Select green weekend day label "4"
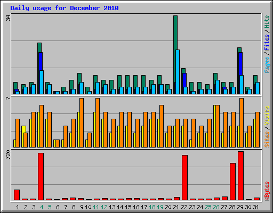273x213 pixels. (42, 207)
